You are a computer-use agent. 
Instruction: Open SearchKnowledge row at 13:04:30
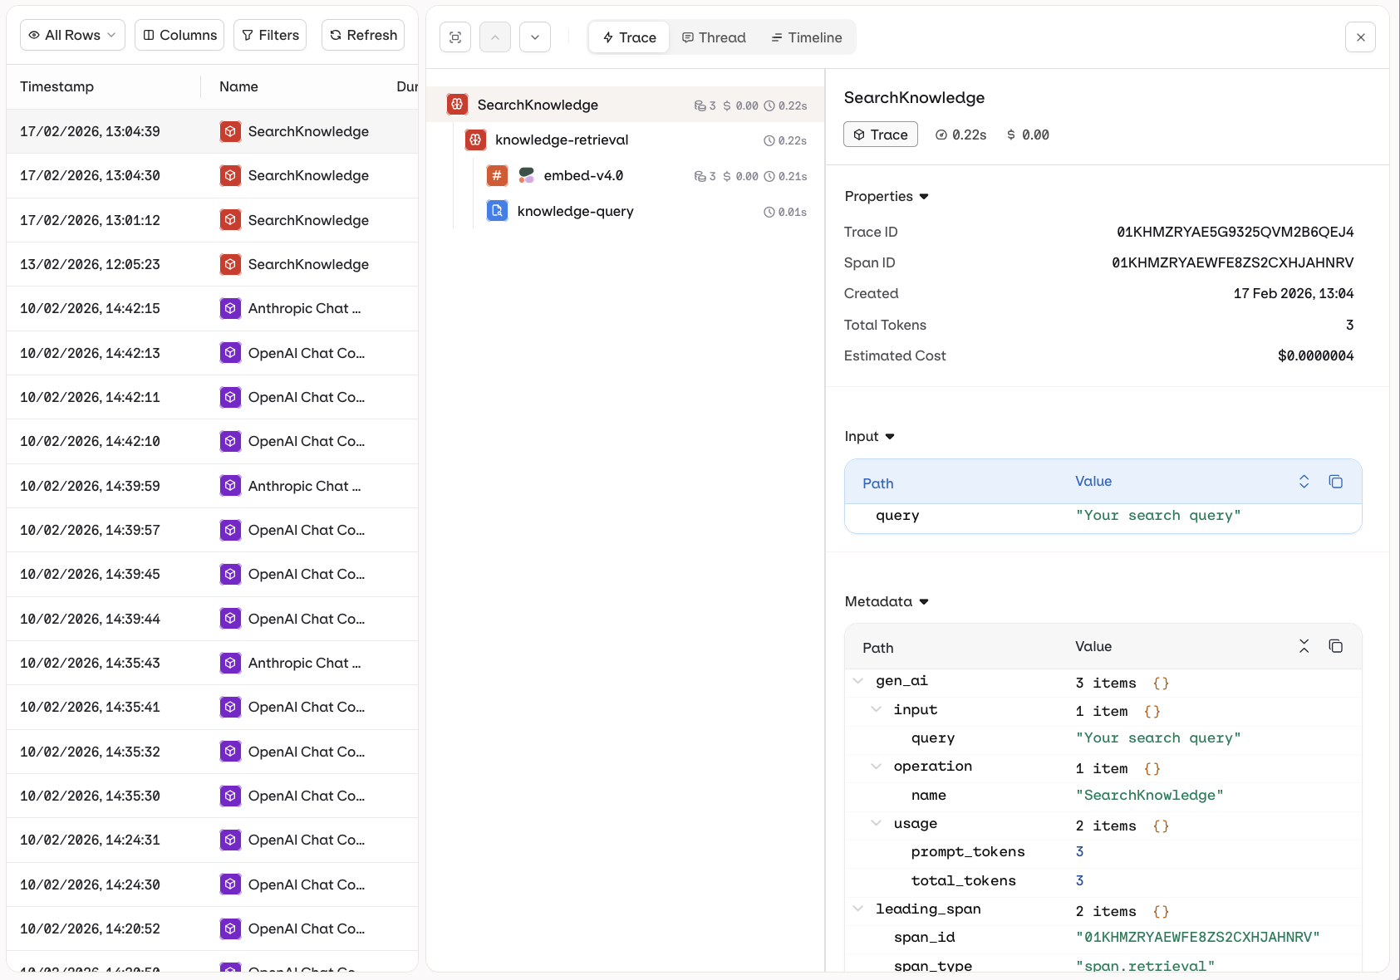(212, 175)
